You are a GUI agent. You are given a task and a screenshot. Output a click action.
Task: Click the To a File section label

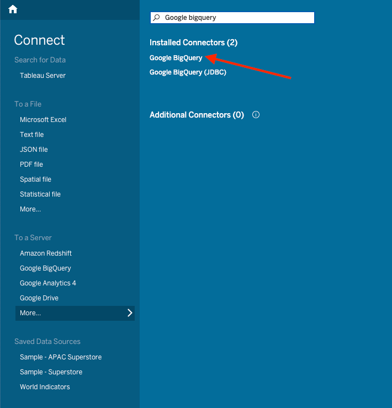pyautogui.click(x=28, y=104)
